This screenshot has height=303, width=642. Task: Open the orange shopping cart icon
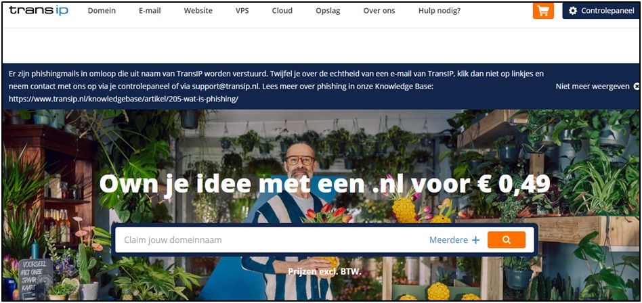click(543, 11)
